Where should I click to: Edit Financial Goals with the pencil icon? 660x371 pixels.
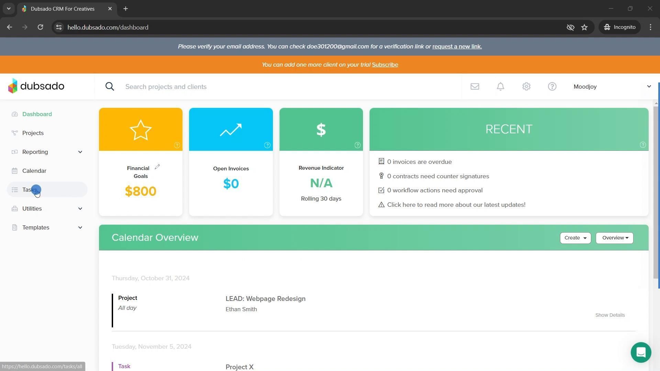(157, 167)
